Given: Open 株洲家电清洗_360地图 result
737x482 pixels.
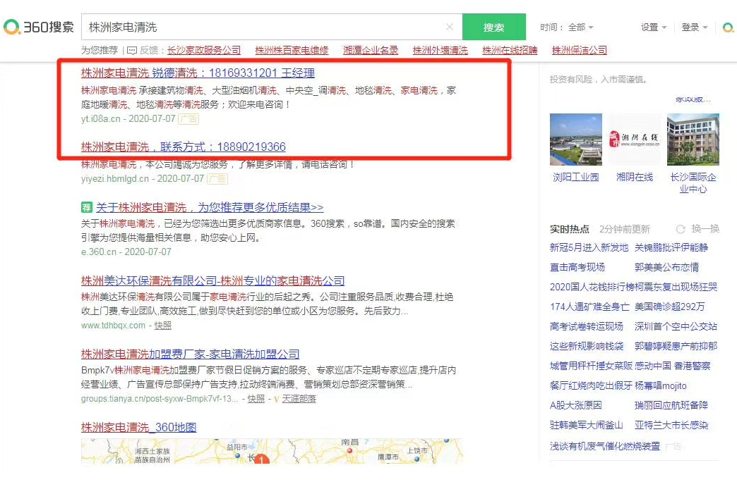Looking at the screenshot, I should [x=138, y=427].
